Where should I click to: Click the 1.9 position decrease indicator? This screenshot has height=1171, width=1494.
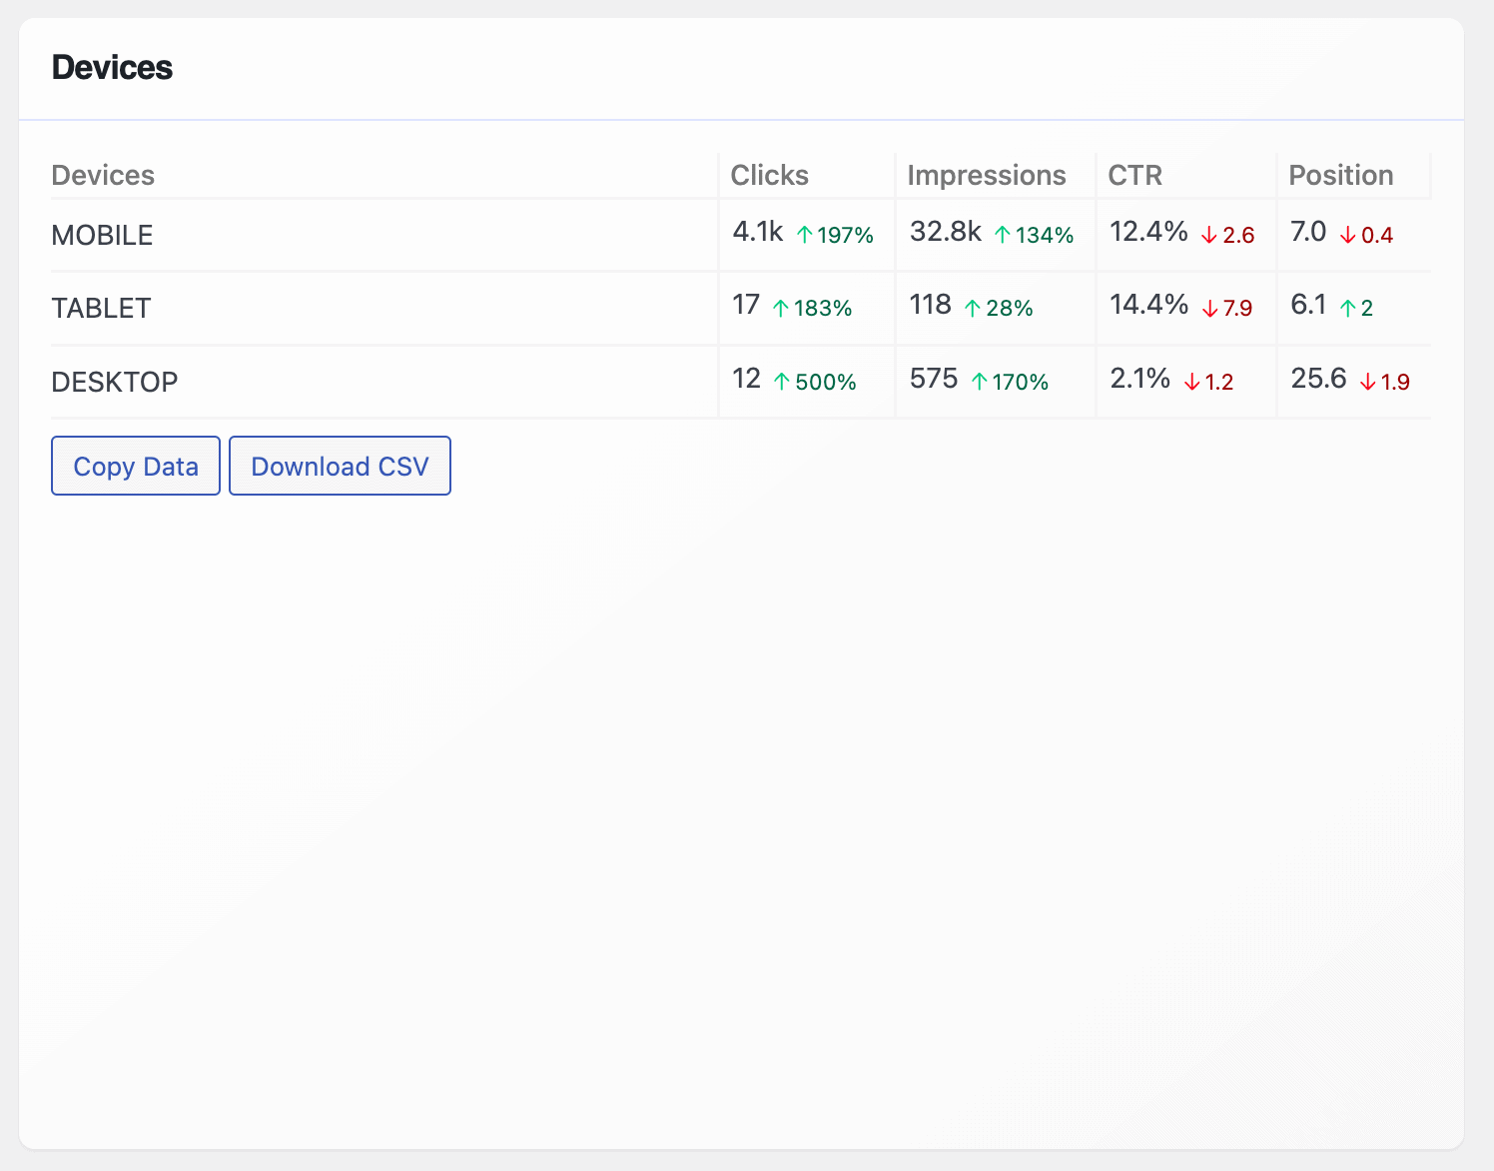[x=1384, y=382]
